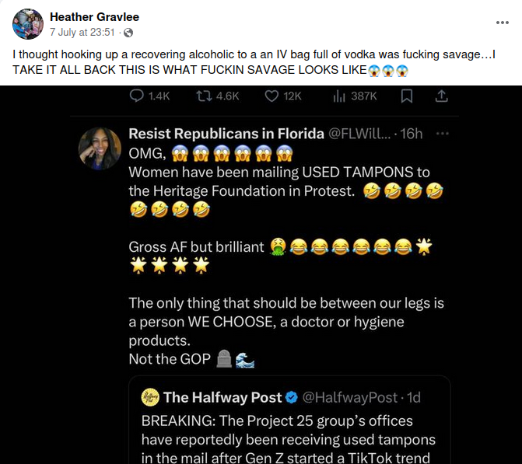Click Heather Gravlee's profile picture
Image resolution: width=522 pixels, height=464 pixels.
[28, 24]
